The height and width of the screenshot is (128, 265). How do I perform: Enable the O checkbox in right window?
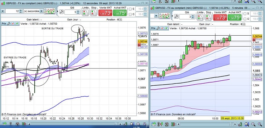click(x=245, y=19)
